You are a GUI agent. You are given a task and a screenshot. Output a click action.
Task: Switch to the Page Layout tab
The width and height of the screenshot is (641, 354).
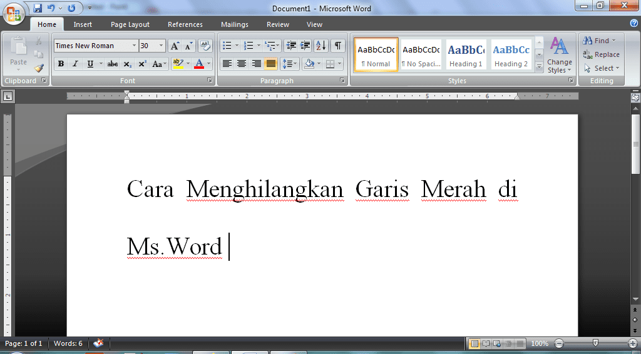pyautogui.click(x=130, y=24)
